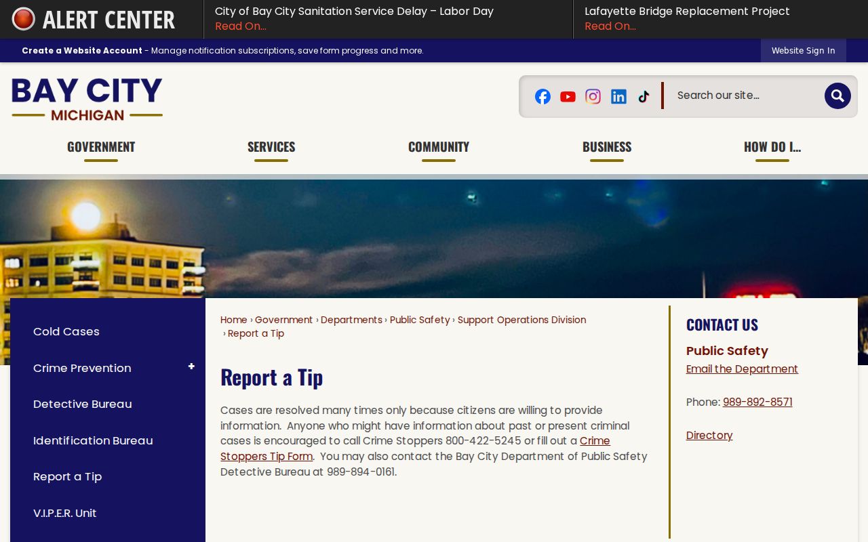868x542 pixels.
Task: Open the Facebook social icon
Action: click(542, 96)
